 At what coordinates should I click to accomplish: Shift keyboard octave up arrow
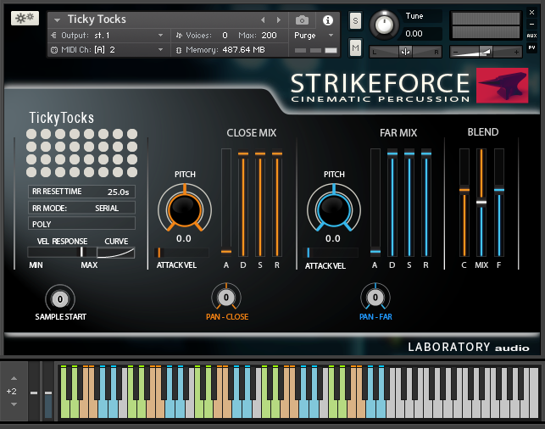(x=14, y=378)
